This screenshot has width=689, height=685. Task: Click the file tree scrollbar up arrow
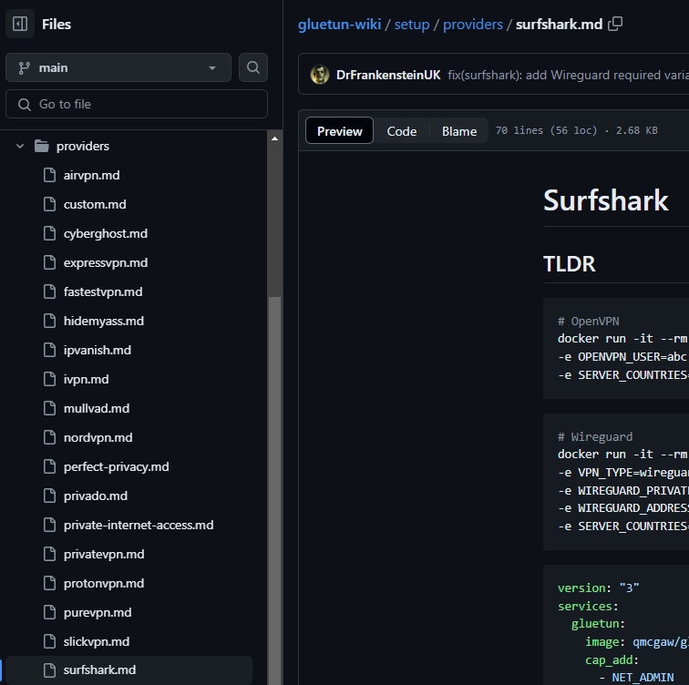coord(274,138)
